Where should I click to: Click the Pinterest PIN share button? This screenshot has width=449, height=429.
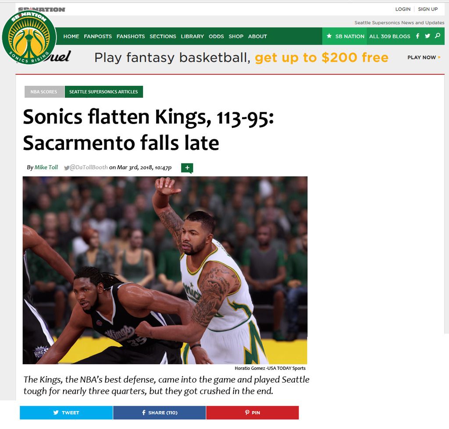pyautogui.click(x=252, y=412)
